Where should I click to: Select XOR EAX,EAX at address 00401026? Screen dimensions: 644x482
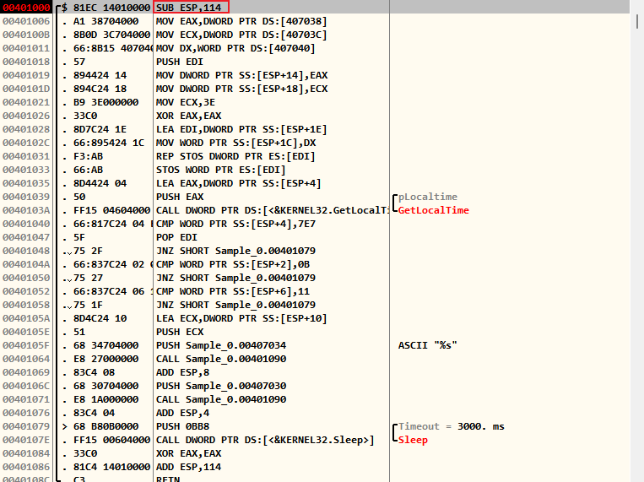[x=188, y=116]
